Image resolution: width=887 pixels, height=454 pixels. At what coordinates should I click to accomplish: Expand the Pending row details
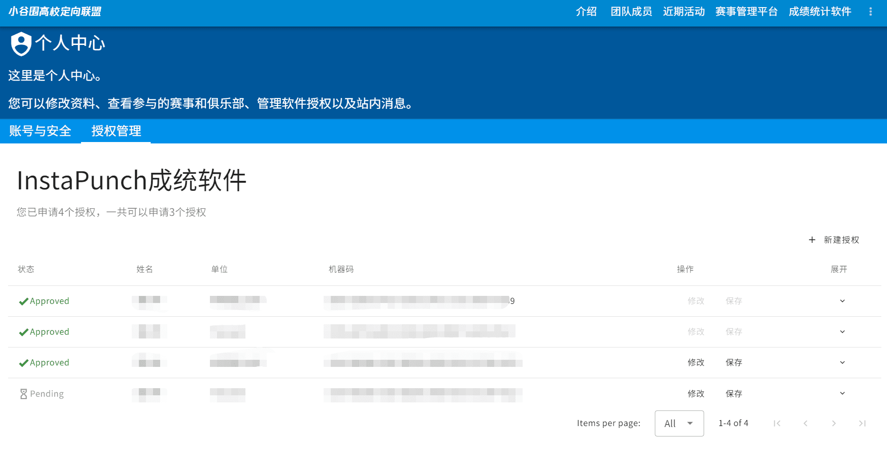pos(842,393)
